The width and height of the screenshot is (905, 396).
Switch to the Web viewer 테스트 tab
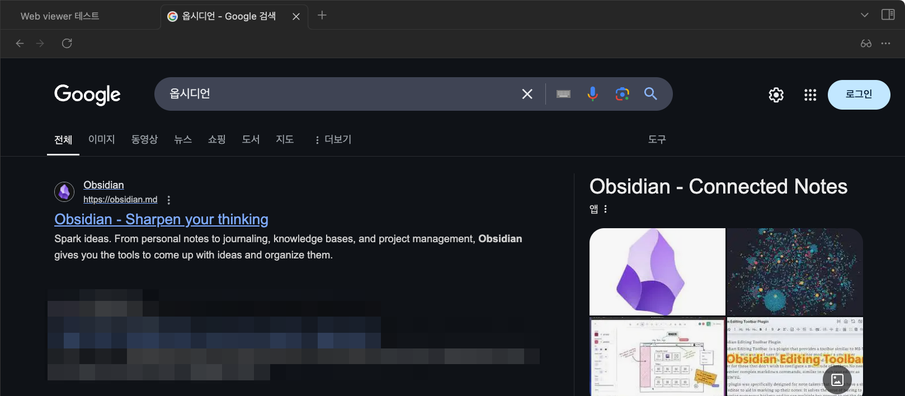pos(60,16)
